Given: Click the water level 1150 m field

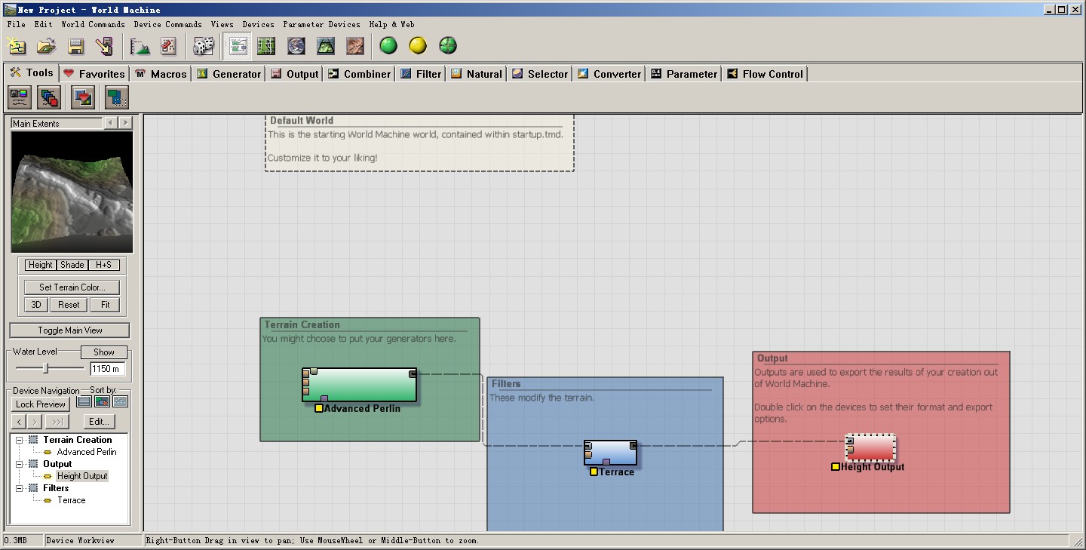Looking at the screenshot, I should [107, 369].
